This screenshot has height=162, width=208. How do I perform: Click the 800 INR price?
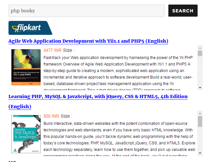tap(51, 116)
